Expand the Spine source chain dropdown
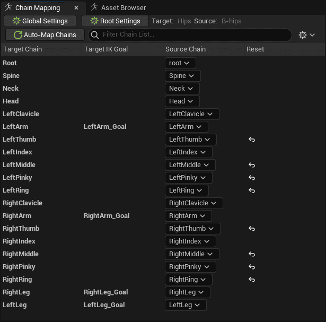Image resolution: width=326 pixels, height=322 pixels. point(182,76)
